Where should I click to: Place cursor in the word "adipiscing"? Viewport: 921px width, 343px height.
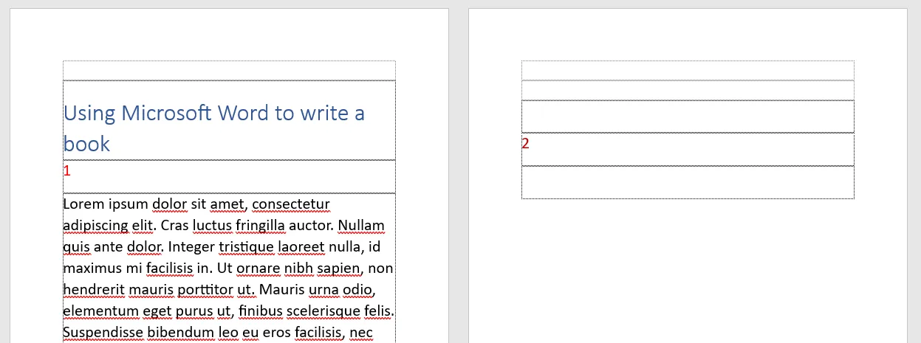[x=94, y=226]
